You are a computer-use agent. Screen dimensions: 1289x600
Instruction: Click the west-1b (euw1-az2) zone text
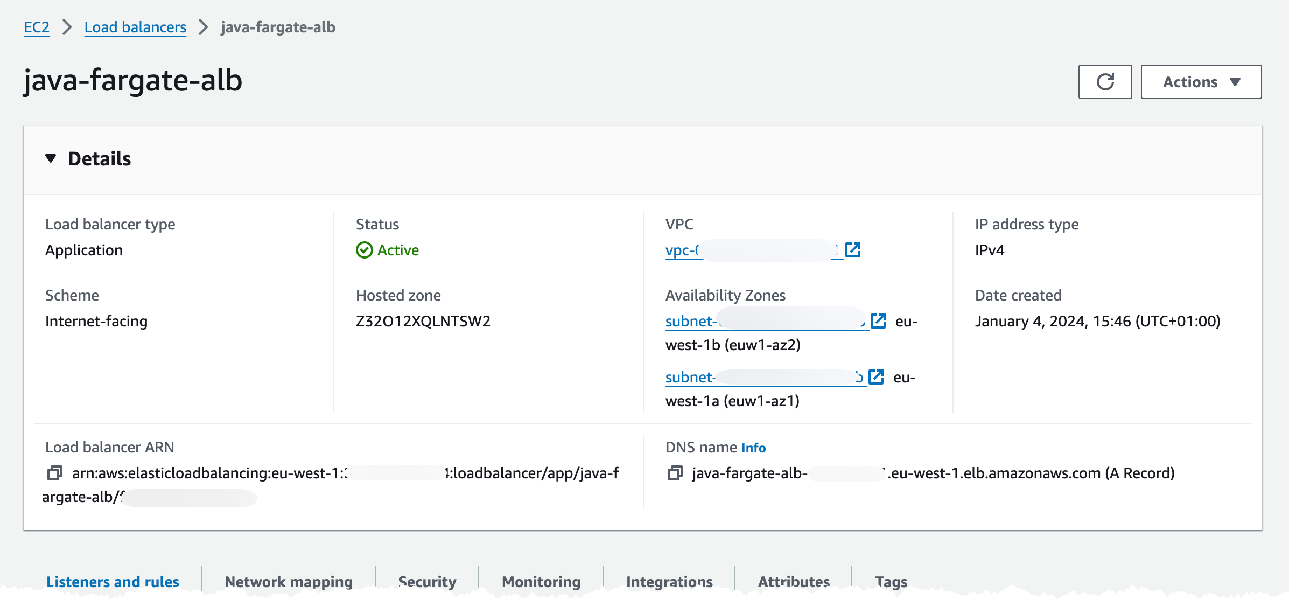point(733,345)
